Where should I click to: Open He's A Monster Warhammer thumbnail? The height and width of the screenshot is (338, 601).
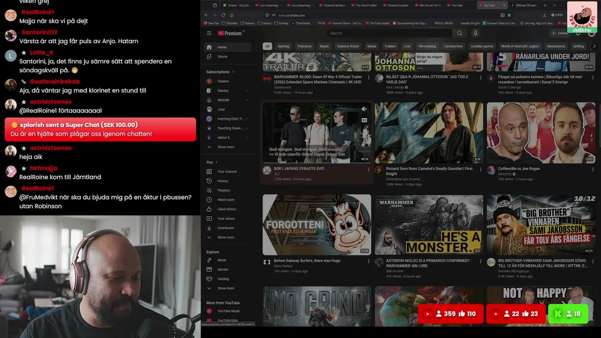[429, 225]
